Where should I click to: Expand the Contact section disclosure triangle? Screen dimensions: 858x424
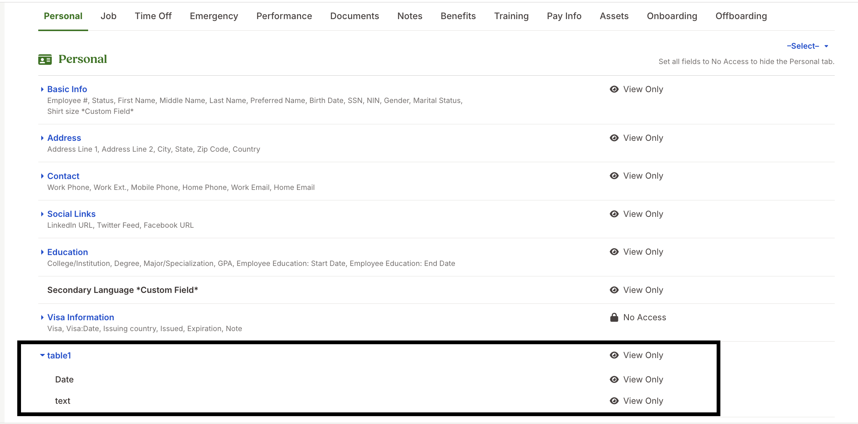tap(42, 176)
